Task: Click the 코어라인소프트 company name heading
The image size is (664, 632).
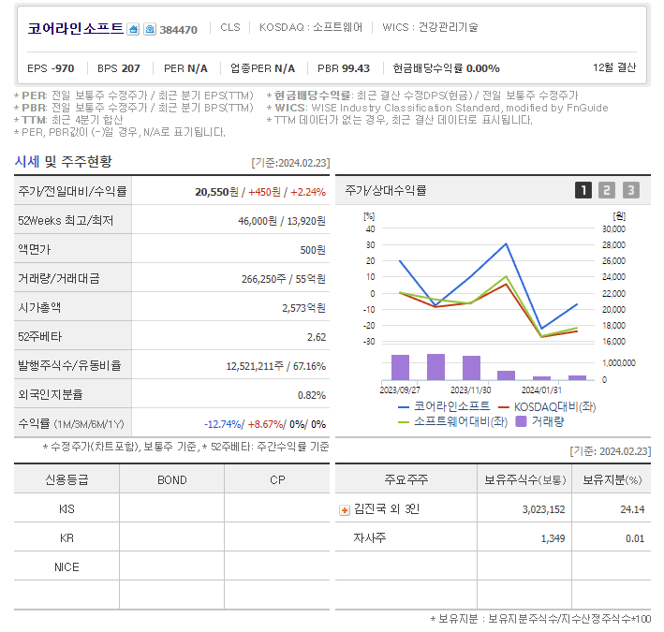Action: tap(75, 29)
